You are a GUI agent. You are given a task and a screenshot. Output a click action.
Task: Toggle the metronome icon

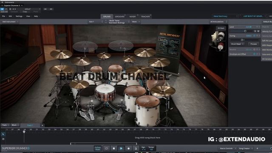tap(136, 148)
